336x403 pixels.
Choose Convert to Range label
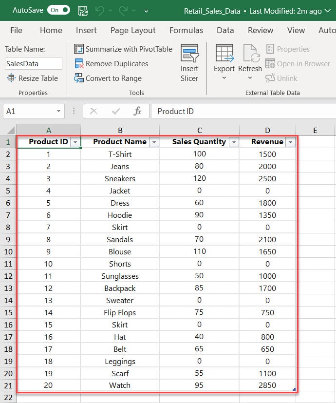tap(113, 78)
